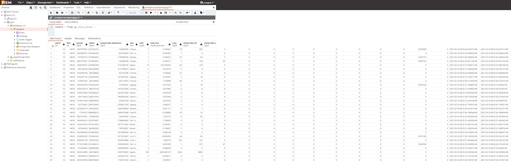Click the Copy icon in query toolbar

tap(88, 13)
